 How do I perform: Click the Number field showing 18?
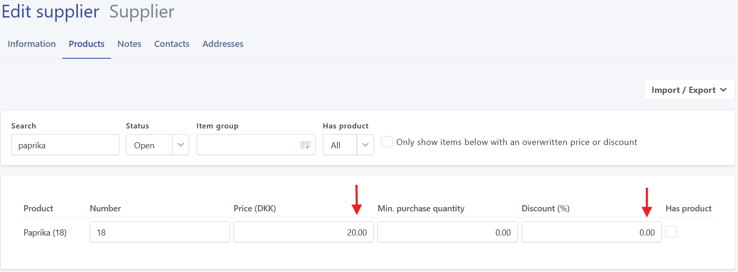pos(159,232)
